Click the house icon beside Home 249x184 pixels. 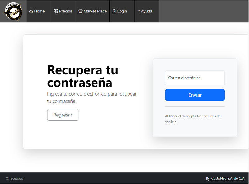(31, 11)
